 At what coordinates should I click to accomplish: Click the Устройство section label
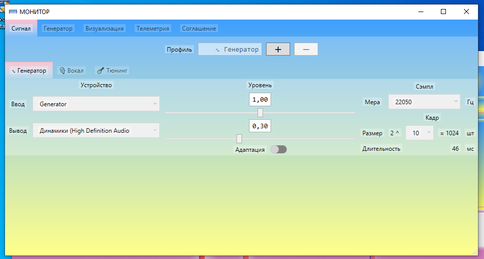(x=96, y=85)
